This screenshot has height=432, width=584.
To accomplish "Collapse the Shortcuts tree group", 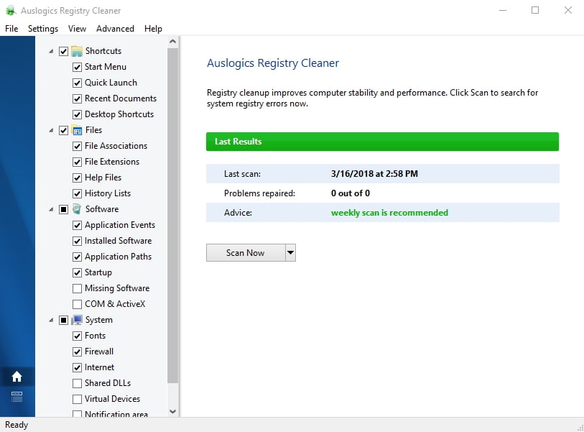I will click(51, 52).
